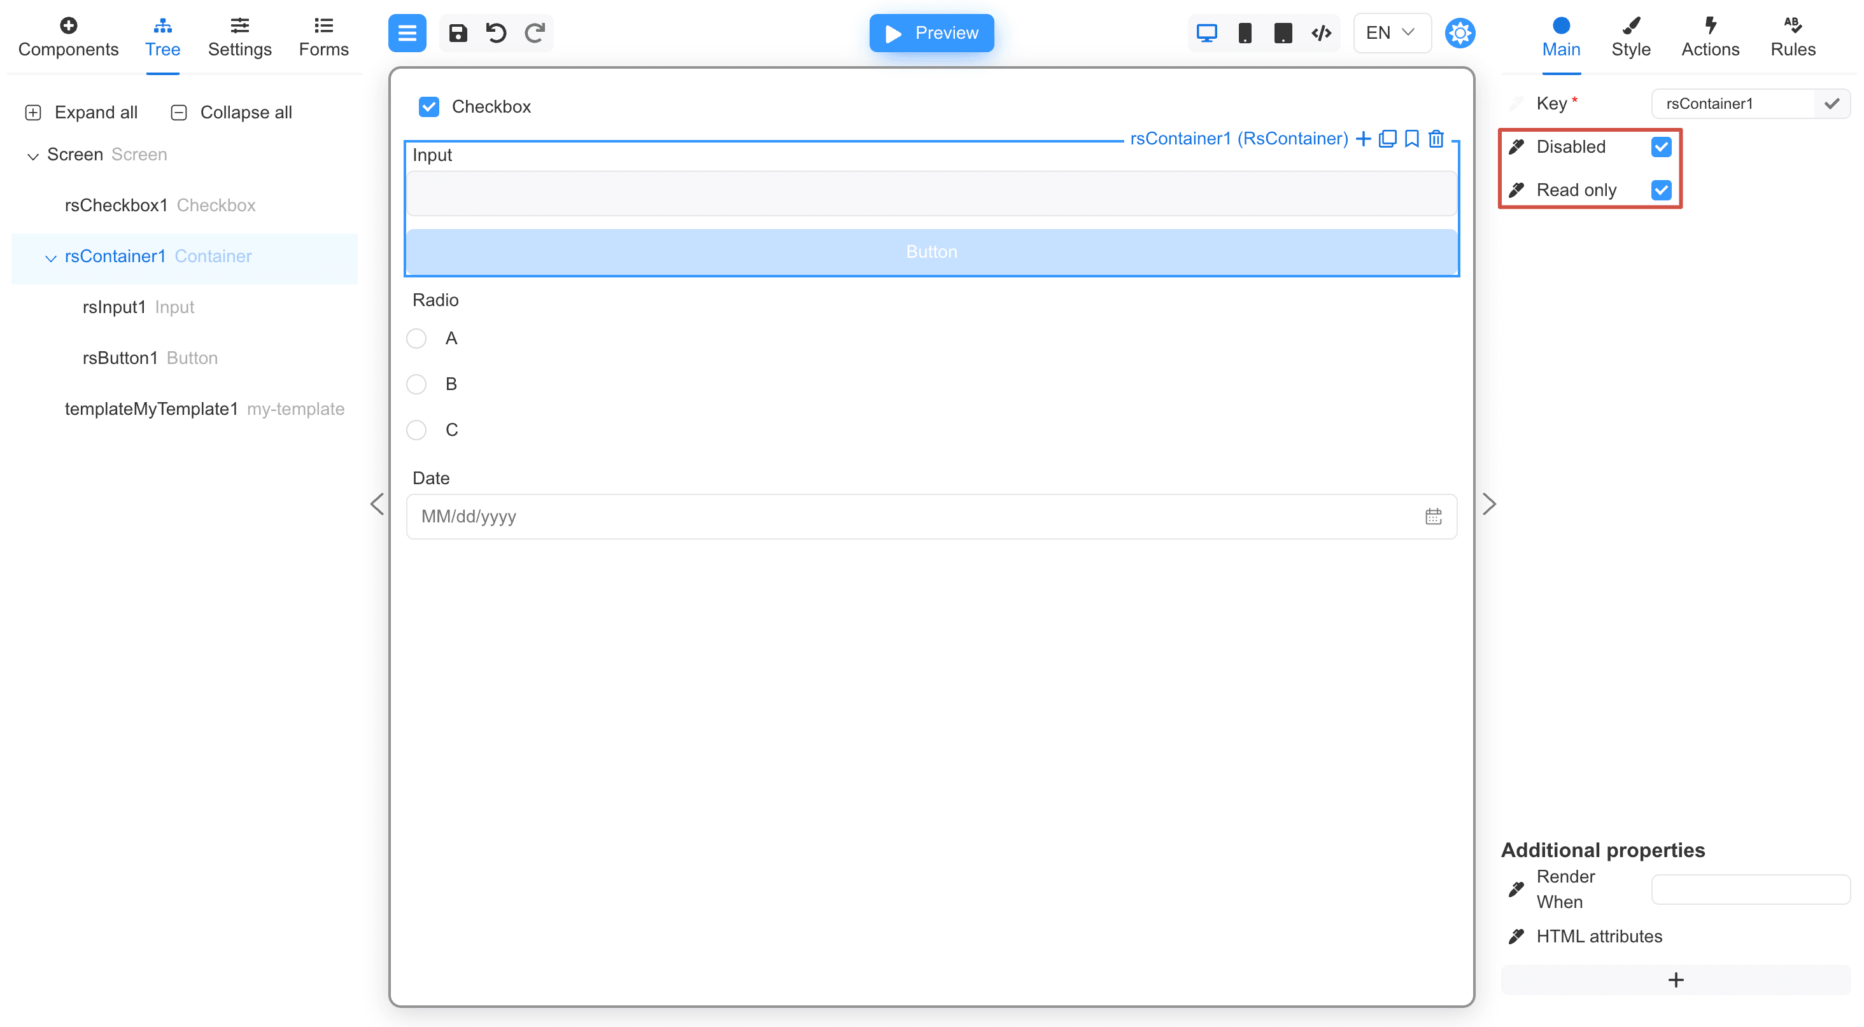
Task: Click the redo arrow icon
Action: point(535,33)
